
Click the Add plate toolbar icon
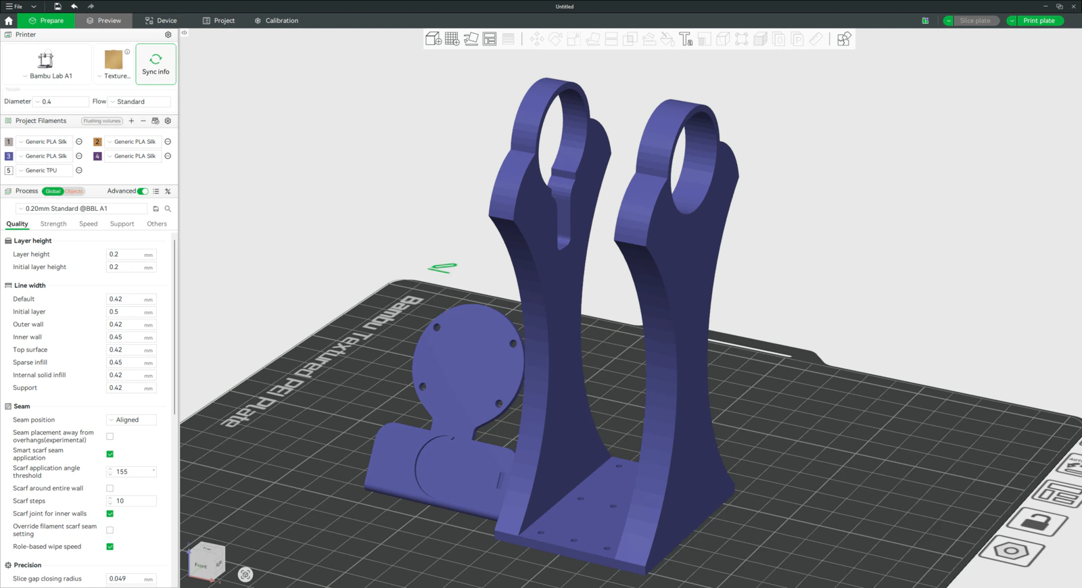[x=452, y=39]
